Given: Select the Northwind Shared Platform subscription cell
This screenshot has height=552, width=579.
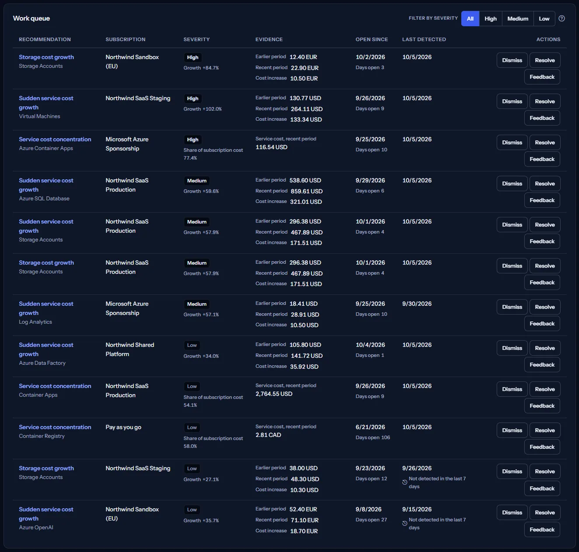Looking at the screenshot, I should 130,349.
